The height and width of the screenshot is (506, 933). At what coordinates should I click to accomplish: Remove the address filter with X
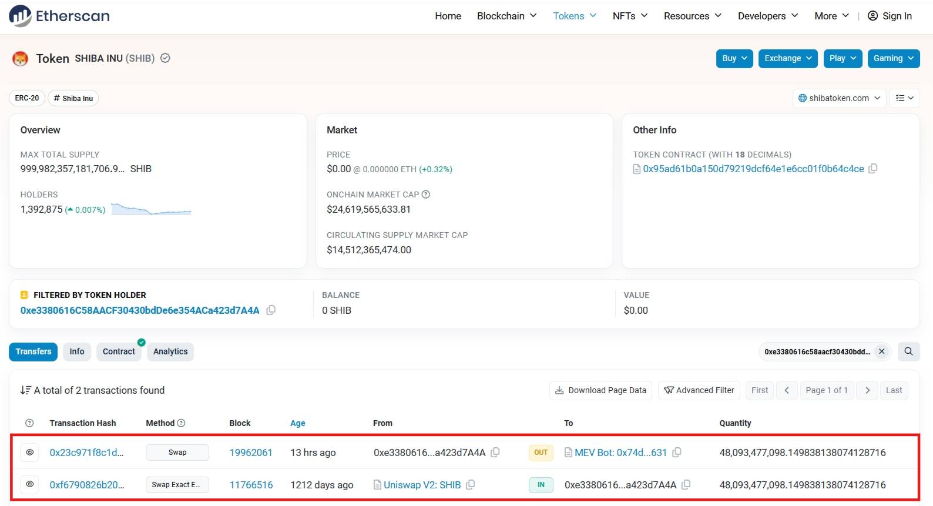(x=881, y=351)
